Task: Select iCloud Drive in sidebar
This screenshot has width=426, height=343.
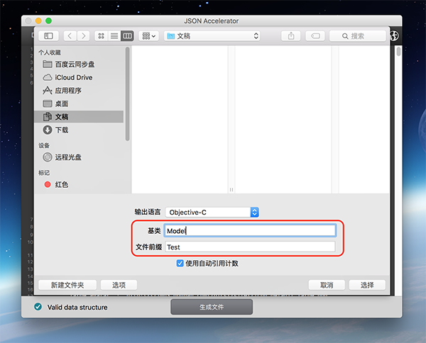Action: (79, 77)
